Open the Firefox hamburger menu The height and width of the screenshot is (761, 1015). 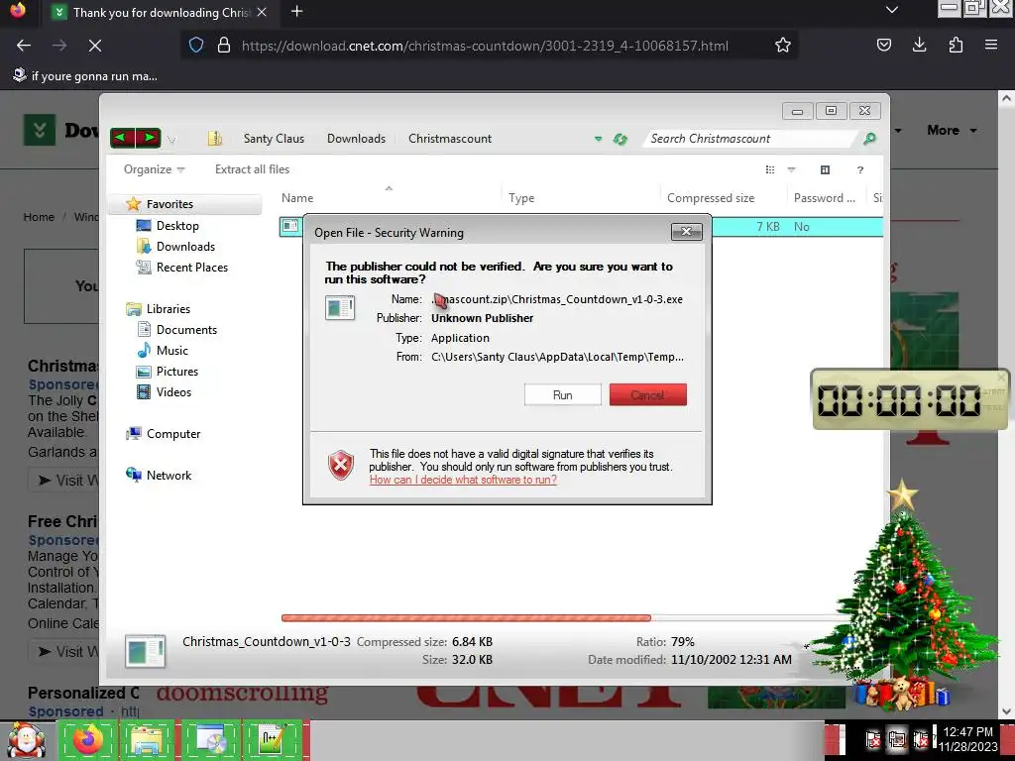991,46
